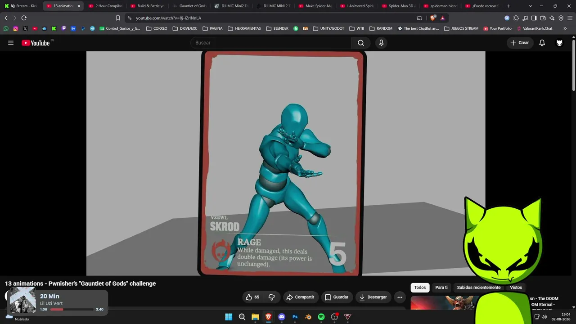Open the BLENDER bookmark folder

277,28
